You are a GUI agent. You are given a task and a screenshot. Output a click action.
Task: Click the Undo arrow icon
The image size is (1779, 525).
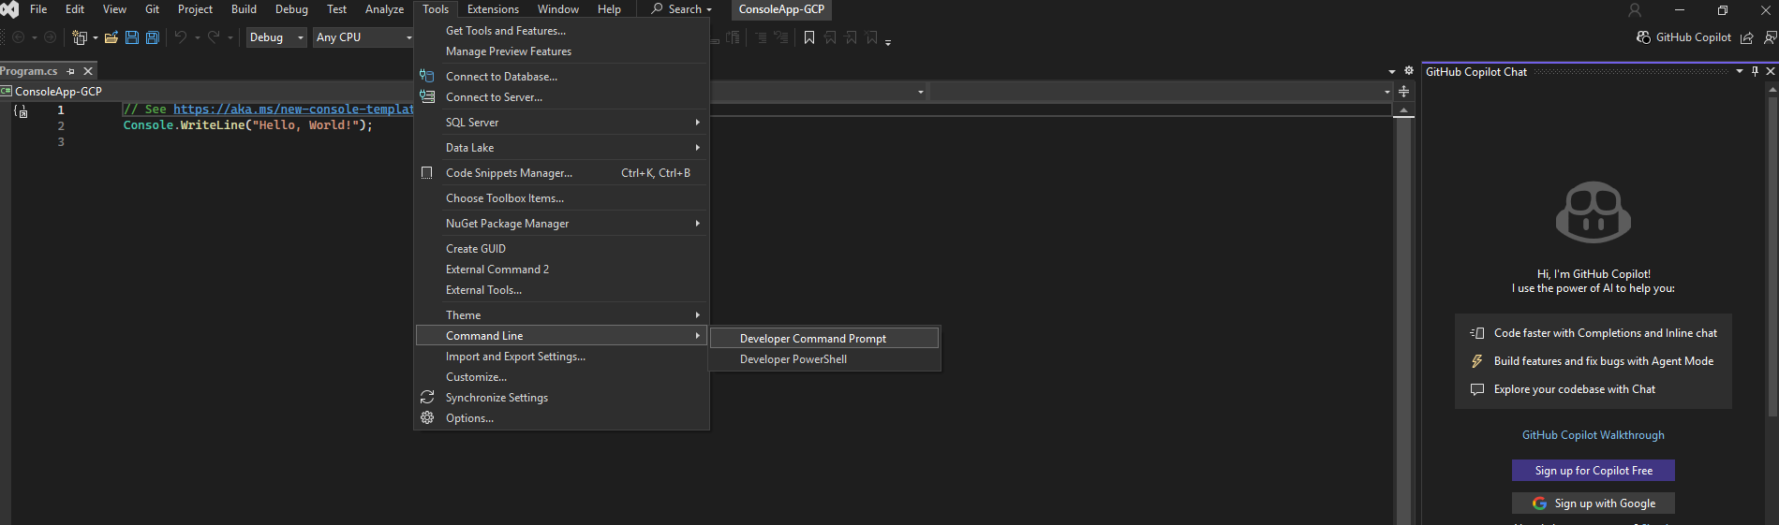[x=181, y=37]
